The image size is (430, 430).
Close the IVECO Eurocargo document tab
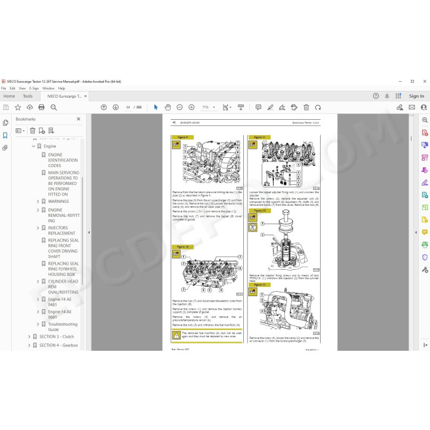[85, 96]
